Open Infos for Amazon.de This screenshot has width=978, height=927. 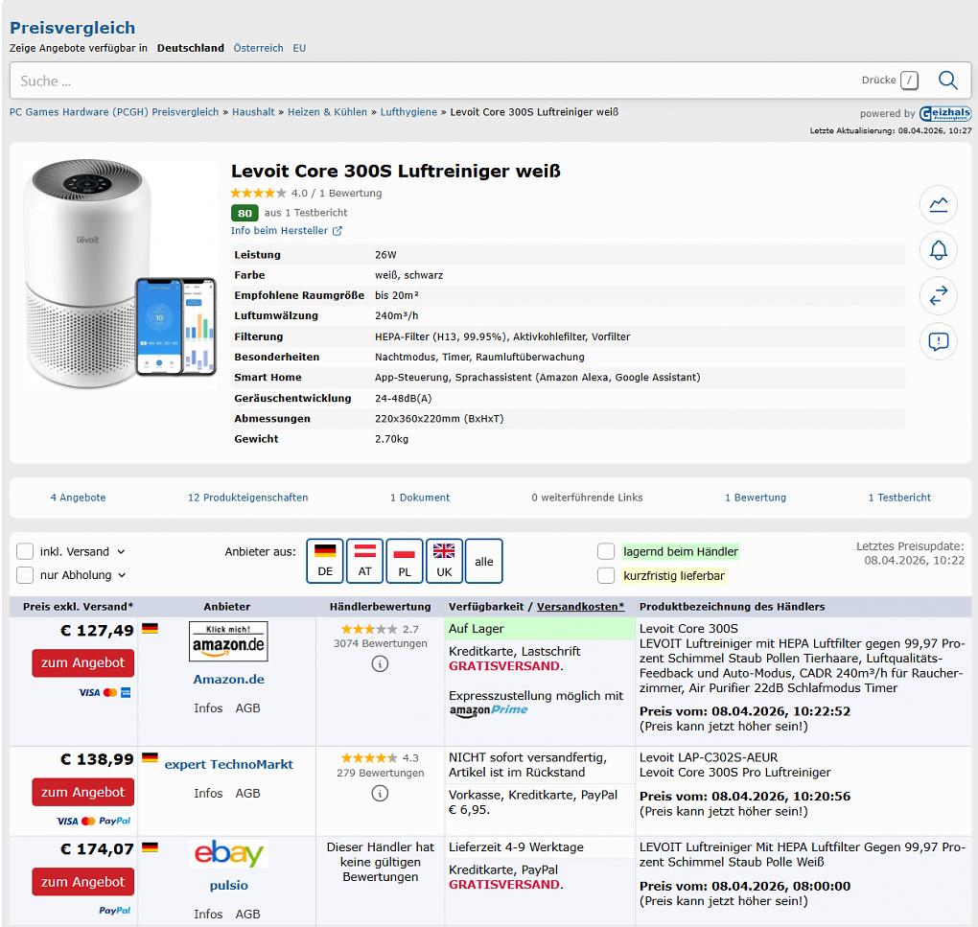coord(208,708)
